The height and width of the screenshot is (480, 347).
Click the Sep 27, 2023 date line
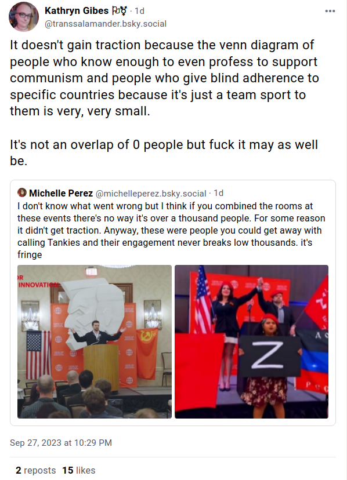click(x=61, y=443)
